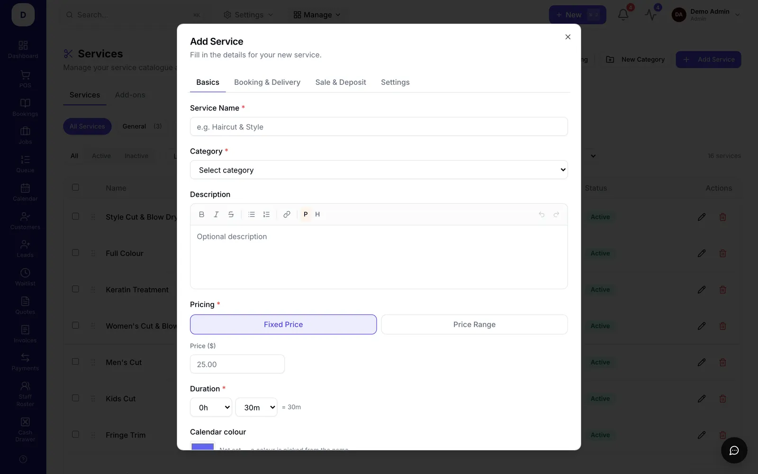Set paragraph style with P button

click(306, 214)
